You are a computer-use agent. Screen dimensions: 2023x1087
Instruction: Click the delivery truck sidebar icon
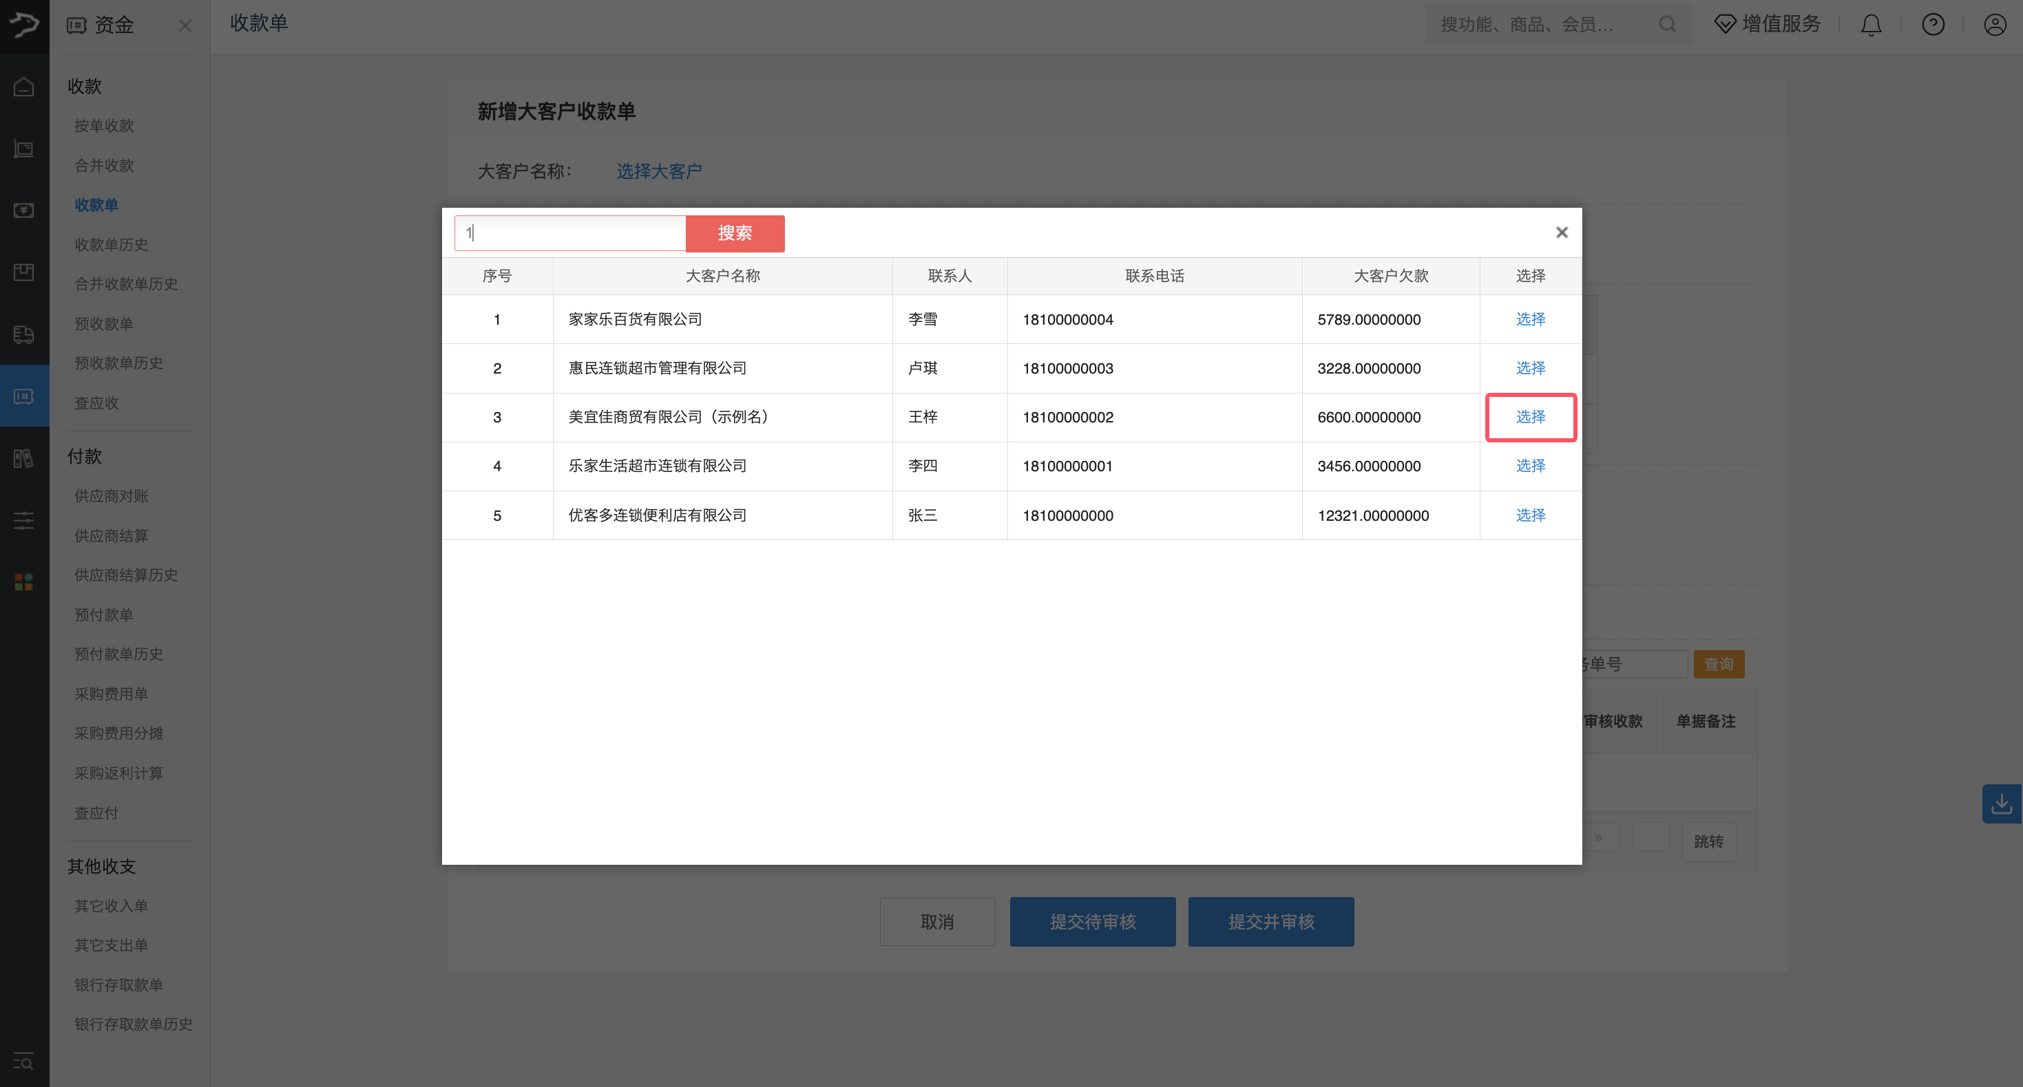click(23, 334)
